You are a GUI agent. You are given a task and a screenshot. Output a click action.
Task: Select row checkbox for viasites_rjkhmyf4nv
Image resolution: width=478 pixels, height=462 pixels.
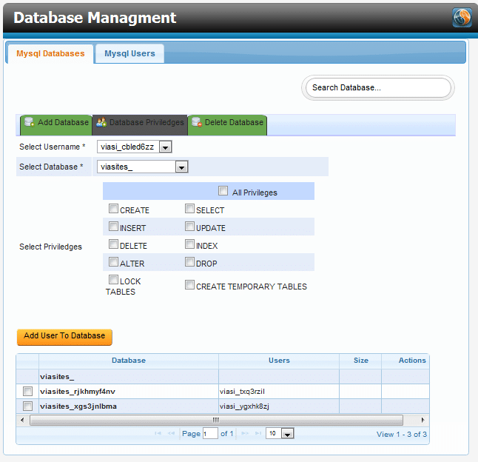point(27,391)
